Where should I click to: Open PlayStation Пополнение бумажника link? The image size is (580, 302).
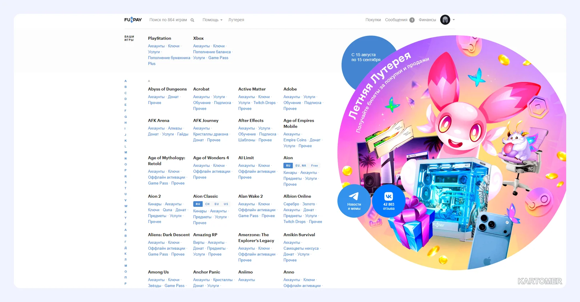click(x=169, y=58)
